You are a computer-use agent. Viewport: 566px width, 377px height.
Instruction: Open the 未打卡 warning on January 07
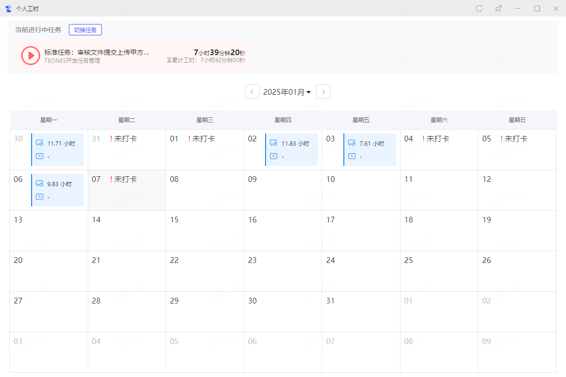[123, 179]
